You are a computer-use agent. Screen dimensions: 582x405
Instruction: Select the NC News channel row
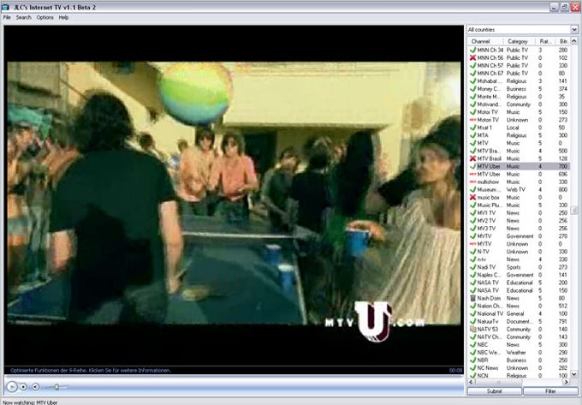pos(519,368)
